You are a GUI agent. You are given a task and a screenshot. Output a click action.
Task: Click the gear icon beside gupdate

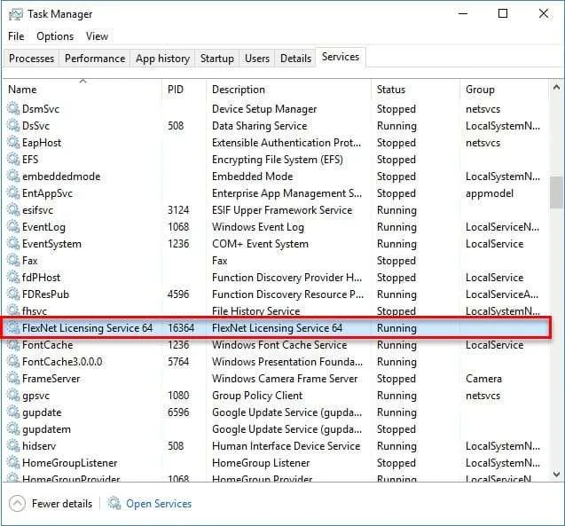tap(13, 412)
